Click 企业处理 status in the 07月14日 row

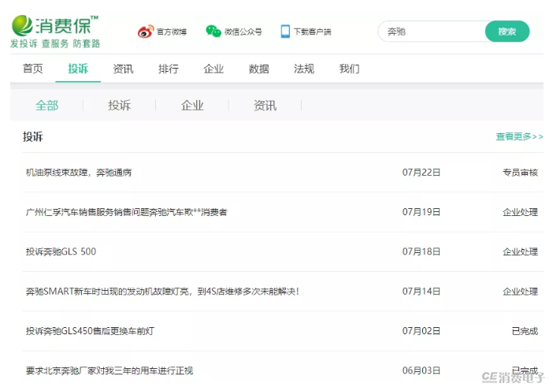(520, 292)
